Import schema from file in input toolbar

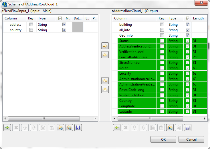60,128
